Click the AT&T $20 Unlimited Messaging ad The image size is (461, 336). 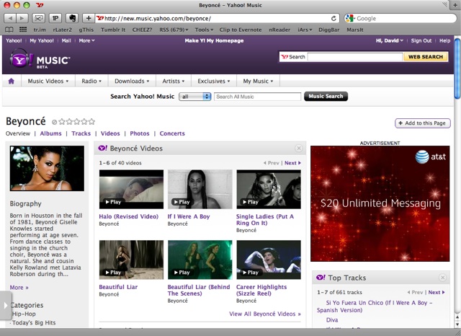(380, 203)
